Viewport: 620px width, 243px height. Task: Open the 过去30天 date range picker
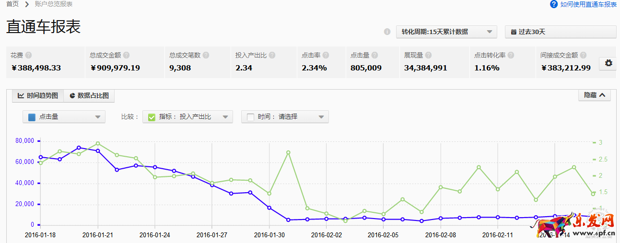point(560,32)
